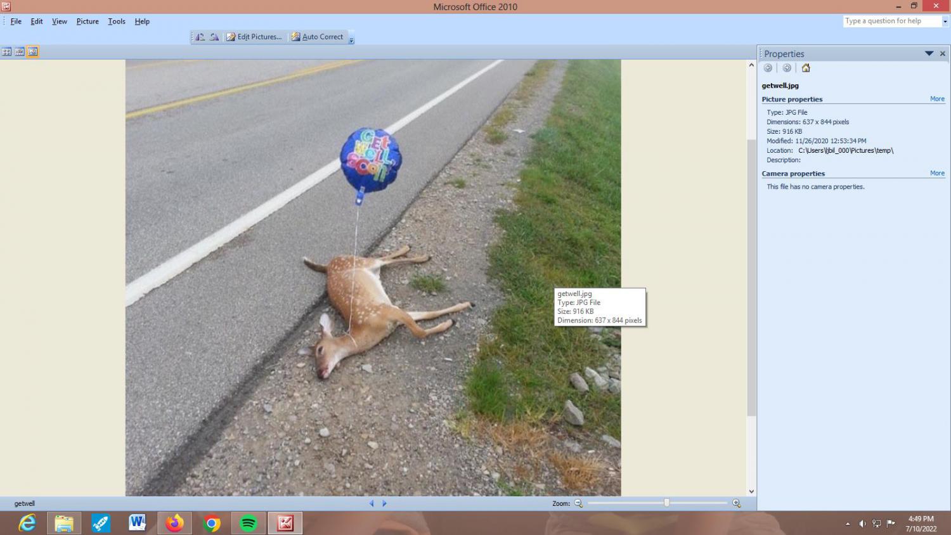Screen dimensions: 951x535
Task: Click the Type: JPG File text in Properties
Action: (x=787, y=112)
